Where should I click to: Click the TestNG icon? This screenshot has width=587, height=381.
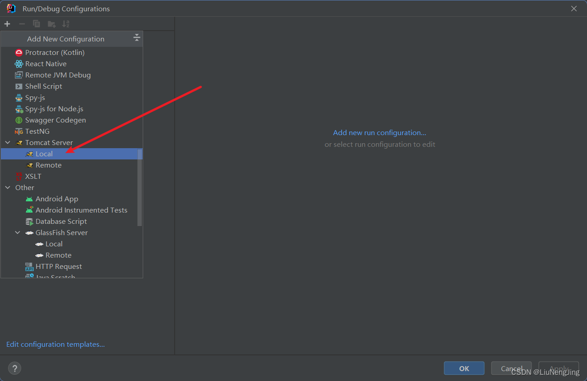(19, 132)
